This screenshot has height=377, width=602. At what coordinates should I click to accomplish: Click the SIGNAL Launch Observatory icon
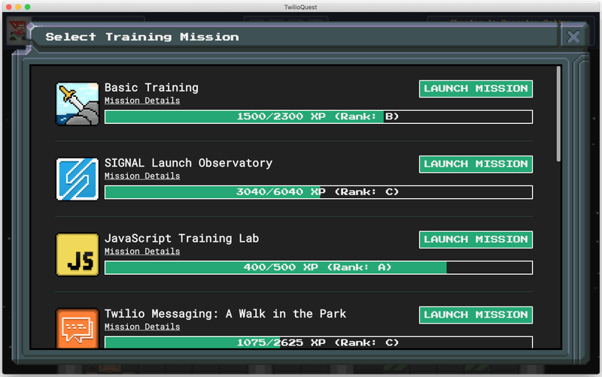(x=78, y=179)
